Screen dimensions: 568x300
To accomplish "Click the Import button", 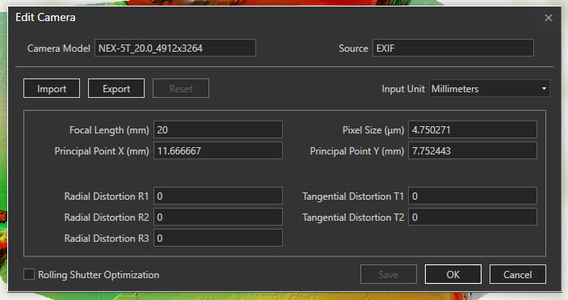I will (52, 88).
